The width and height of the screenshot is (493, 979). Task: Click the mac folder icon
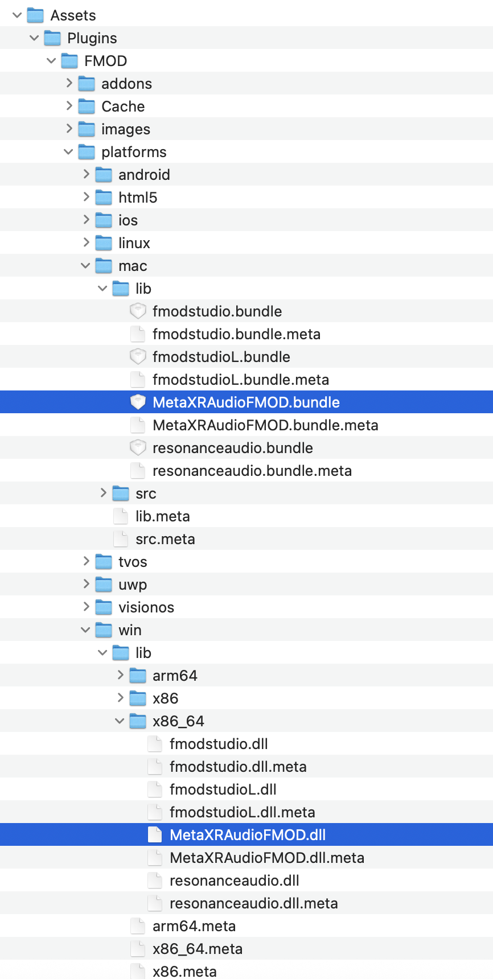coord(104,265)
